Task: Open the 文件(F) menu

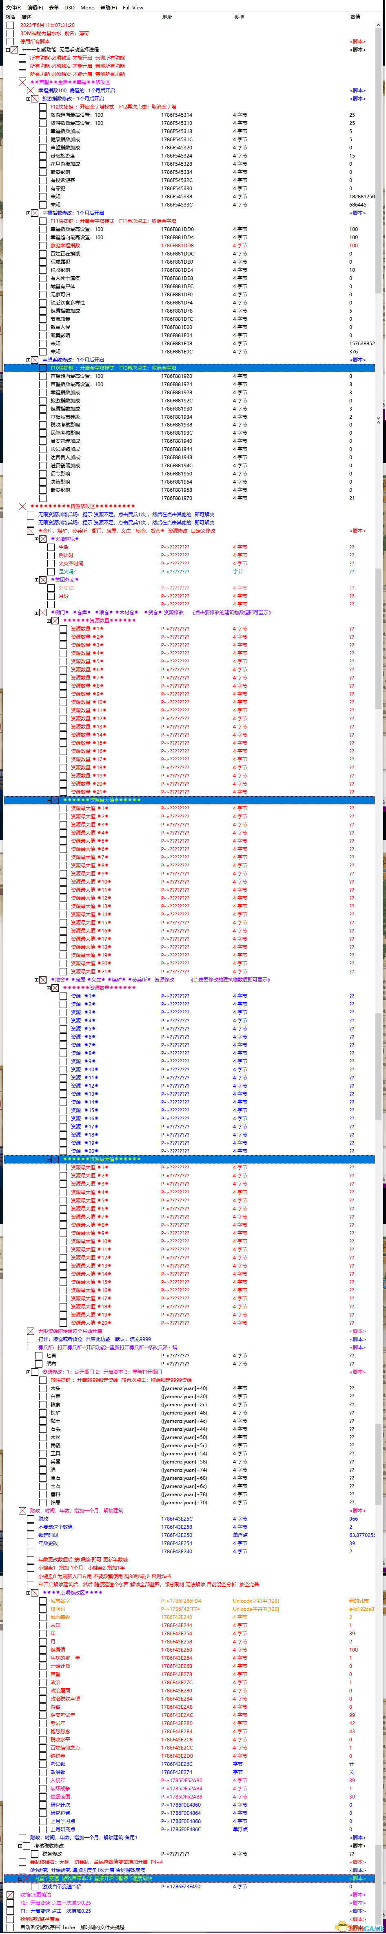Action: [11, 7]
